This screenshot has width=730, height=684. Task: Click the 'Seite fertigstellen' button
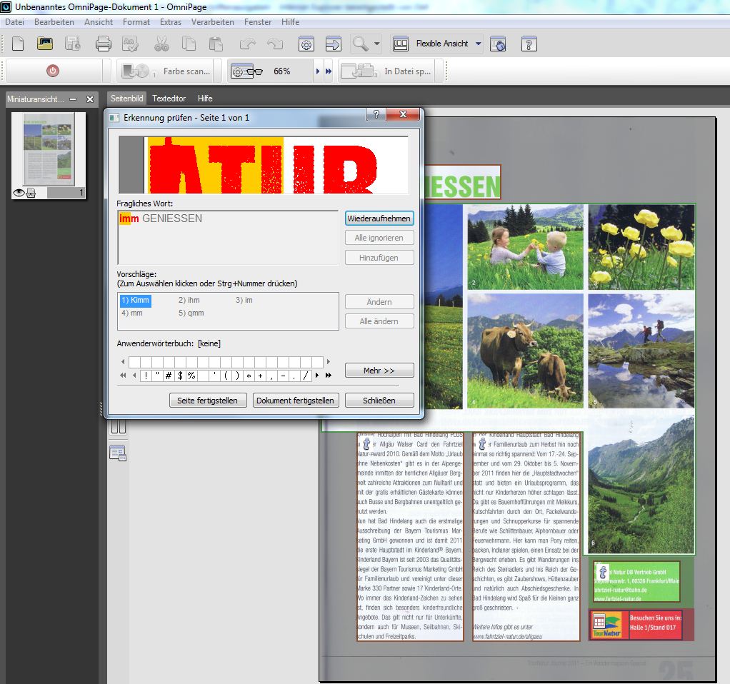point(207,401)
